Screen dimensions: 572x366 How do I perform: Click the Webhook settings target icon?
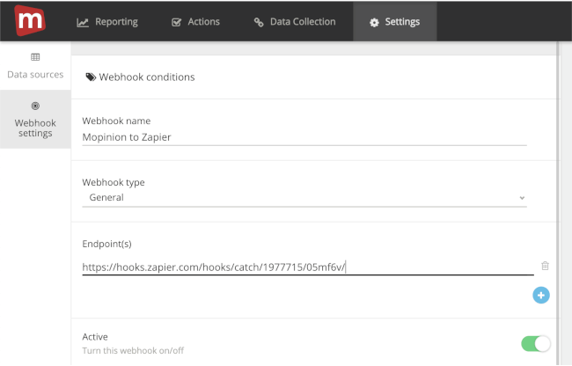tap(35, 106)
